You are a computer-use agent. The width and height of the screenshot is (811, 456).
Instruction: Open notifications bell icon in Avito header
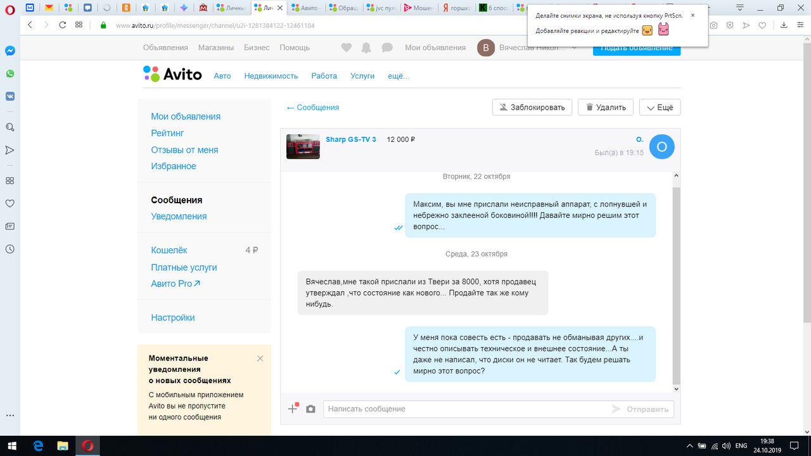point(366,47)
